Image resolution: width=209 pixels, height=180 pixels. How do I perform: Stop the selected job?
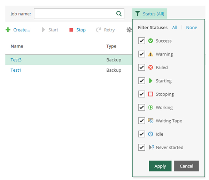77,30
